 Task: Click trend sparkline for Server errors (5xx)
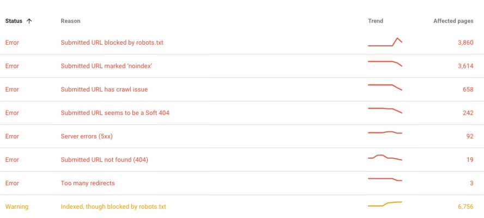tap(385, 132)
